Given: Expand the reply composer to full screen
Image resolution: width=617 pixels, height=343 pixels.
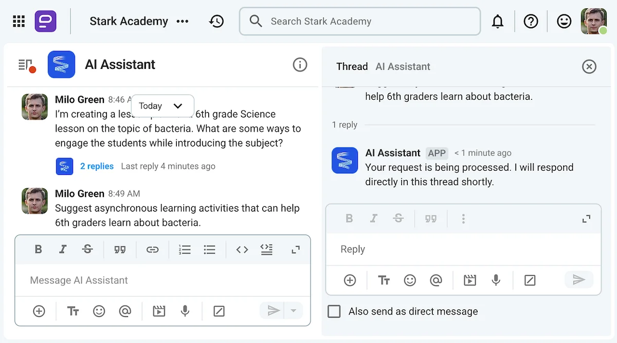Looking at the screenshot, I should click(x=586, y=219).
